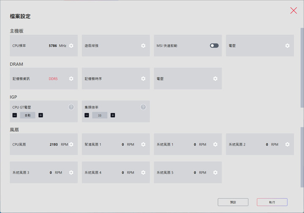
Task: Decrease the 集顯倍率 value
Action: coord(87,115)
